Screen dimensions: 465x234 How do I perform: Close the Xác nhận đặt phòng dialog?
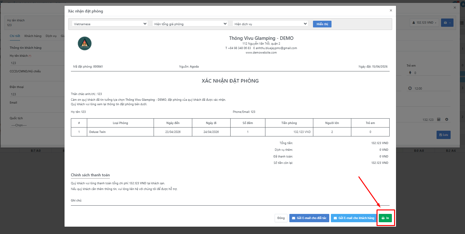coord(391,11)
